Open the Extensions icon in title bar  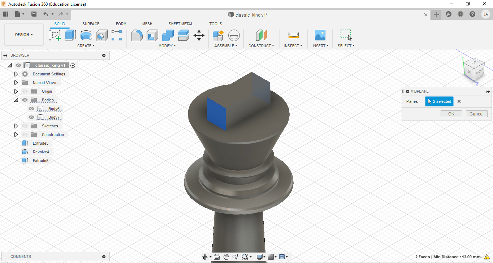tap(449, 14)
